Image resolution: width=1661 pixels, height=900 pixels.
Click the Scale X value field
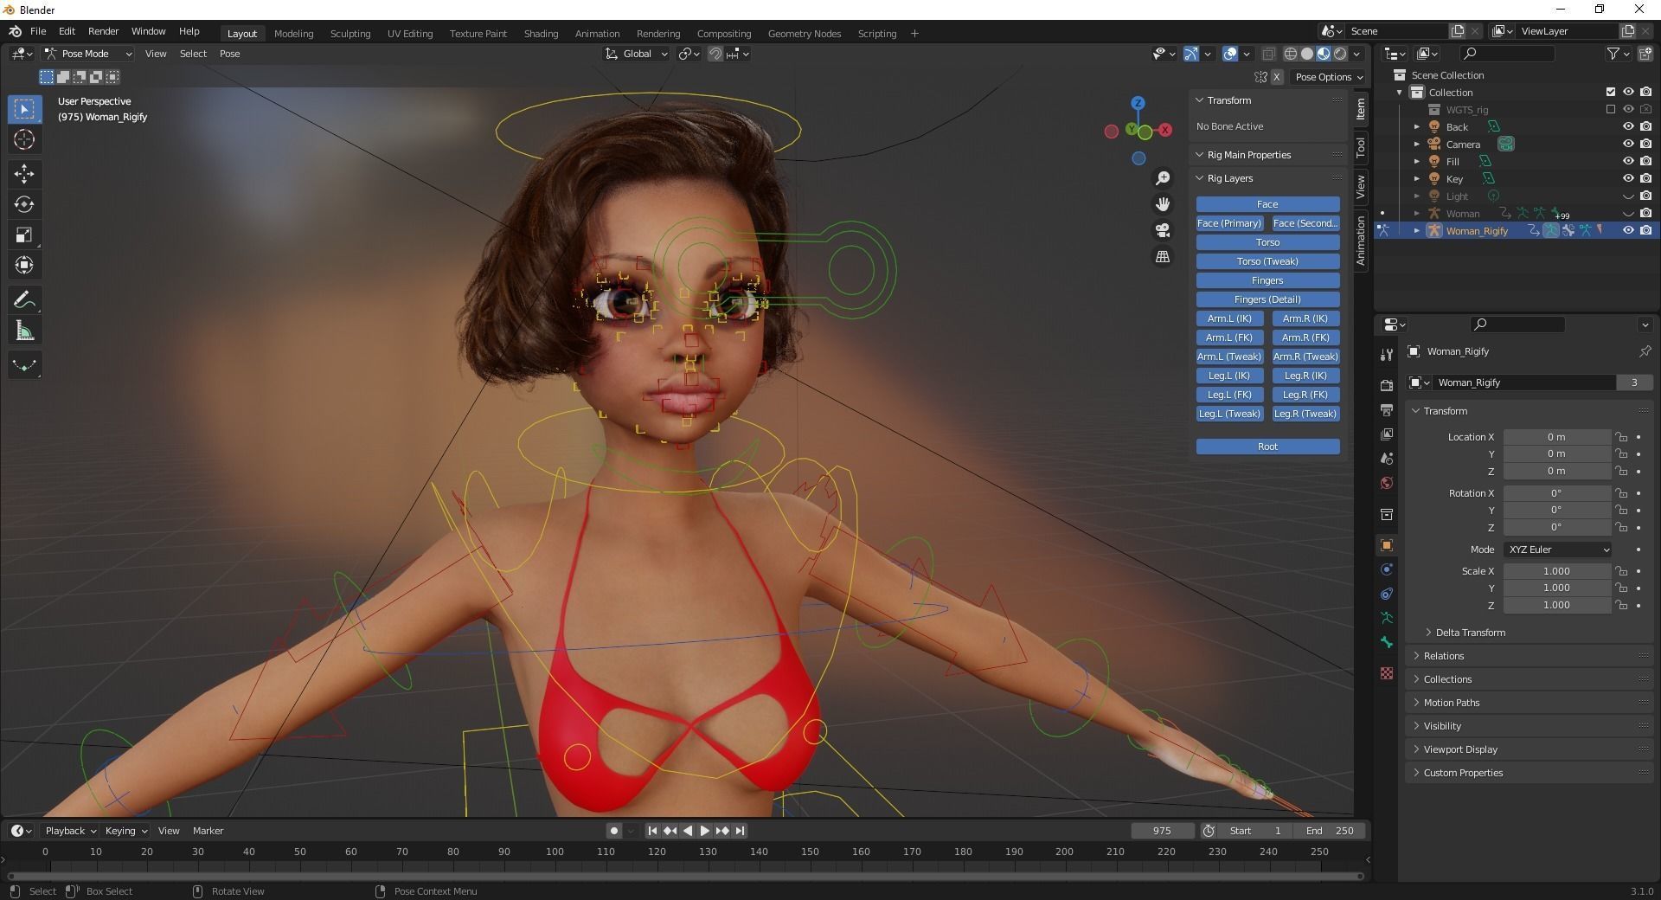(1556, 571)
